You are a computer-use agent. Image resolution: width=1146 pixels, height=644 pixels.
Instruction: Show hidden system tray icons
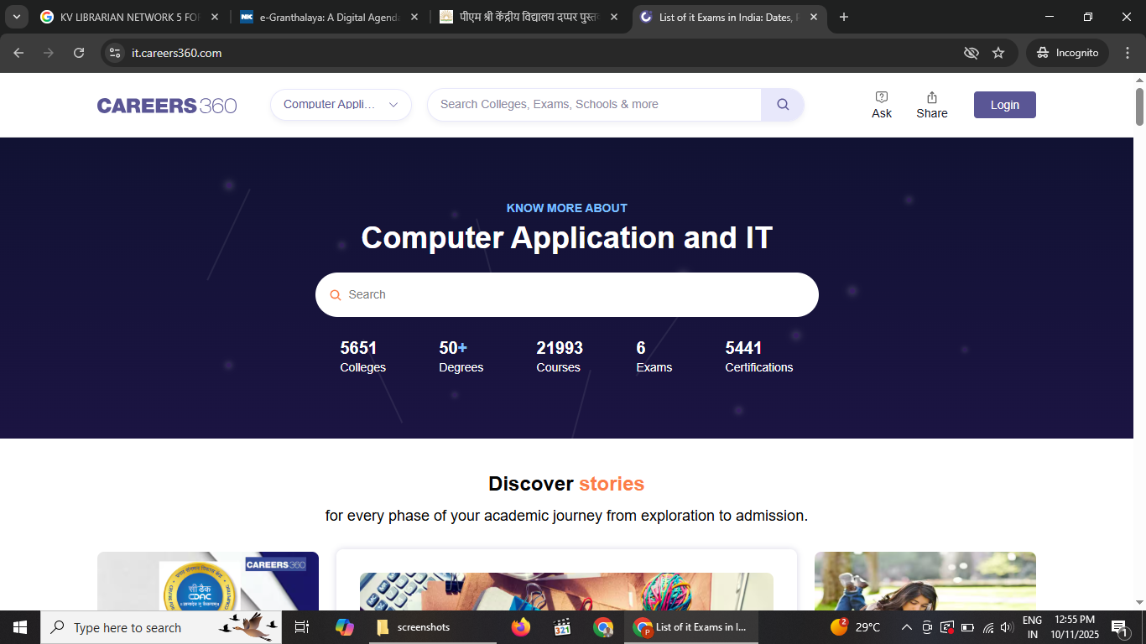(x=906, y=627)
